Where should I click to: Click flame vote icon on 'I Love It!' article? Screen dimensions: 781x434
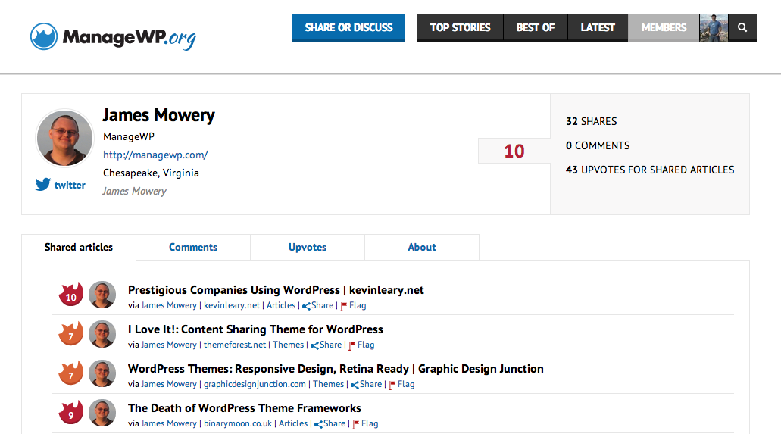coord(70,334)
